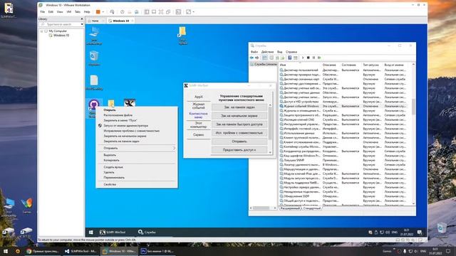Restart the service with the restart icon
This screenshot has height=256, width=456.
pos(319,58)
